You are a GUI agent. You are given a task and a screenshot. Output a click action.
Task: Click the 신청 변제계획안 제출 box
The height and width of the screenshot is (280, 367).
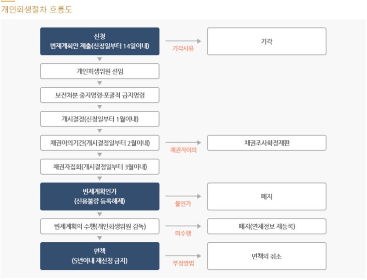click(100, 41)
